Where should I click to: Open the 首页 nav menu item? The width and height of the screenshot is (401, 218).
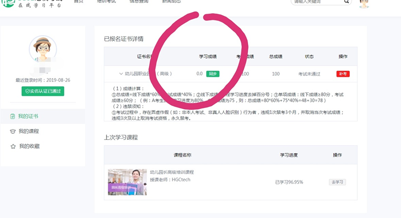(x=79, y=2)
